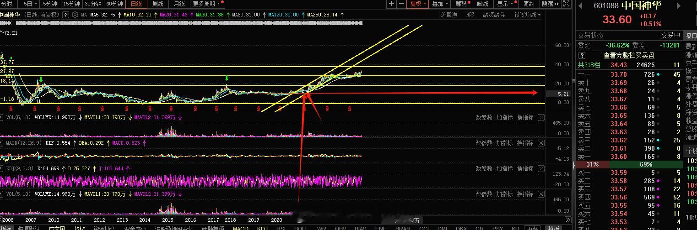The width and height of the screenshot is (697, 230).
Task: Select the 15分钟 period
Action: tap(71, 4)
